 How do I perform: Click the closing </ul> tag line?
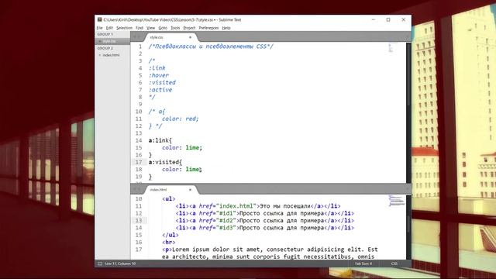(170, 236)
